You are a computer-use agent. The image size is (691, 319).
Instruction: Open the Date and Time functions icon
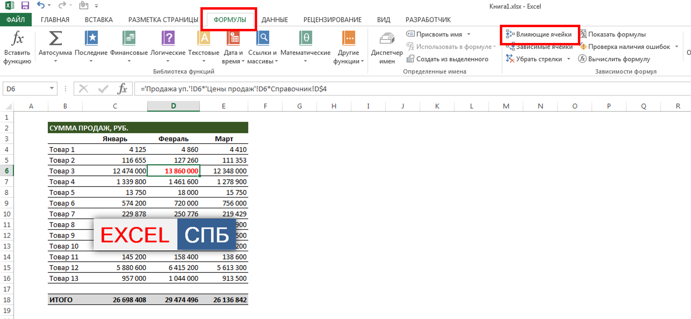tap(233, 38)
